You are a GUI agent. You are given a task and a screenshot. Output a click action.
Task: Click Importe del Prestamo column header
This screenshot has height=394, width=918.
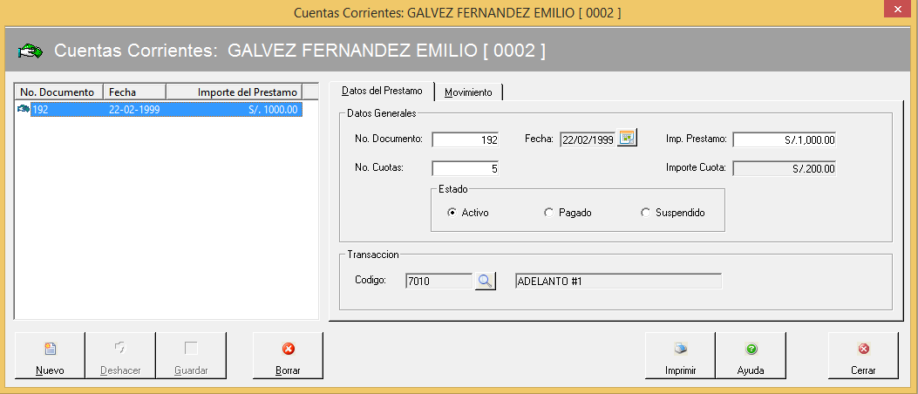click(234, 92)
